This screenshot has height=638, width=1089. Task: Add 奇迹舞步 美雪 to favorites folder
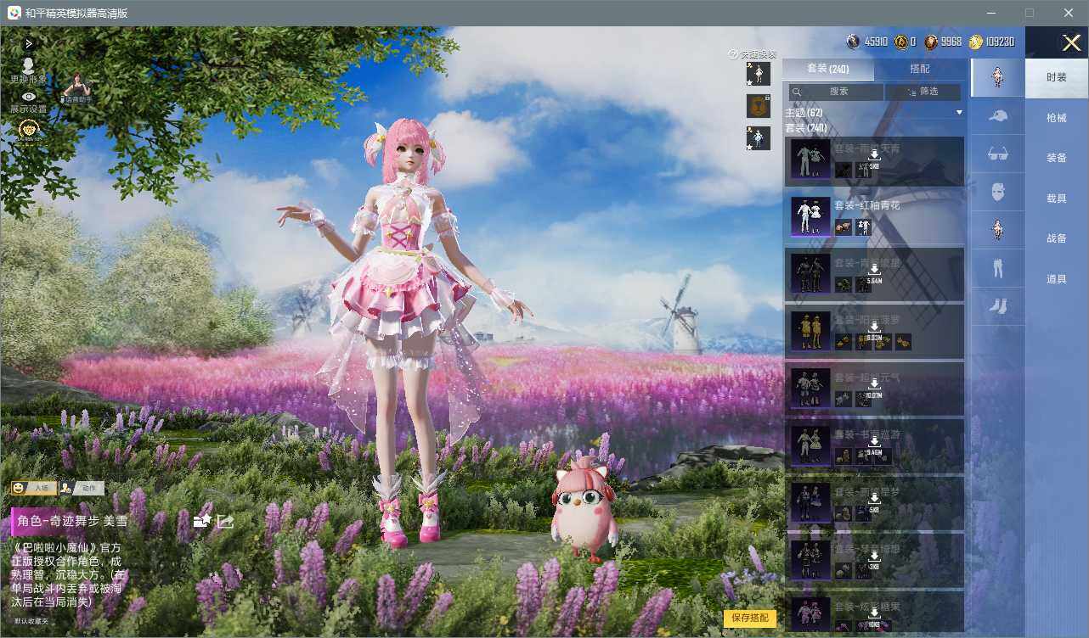(x=202, y=521)
